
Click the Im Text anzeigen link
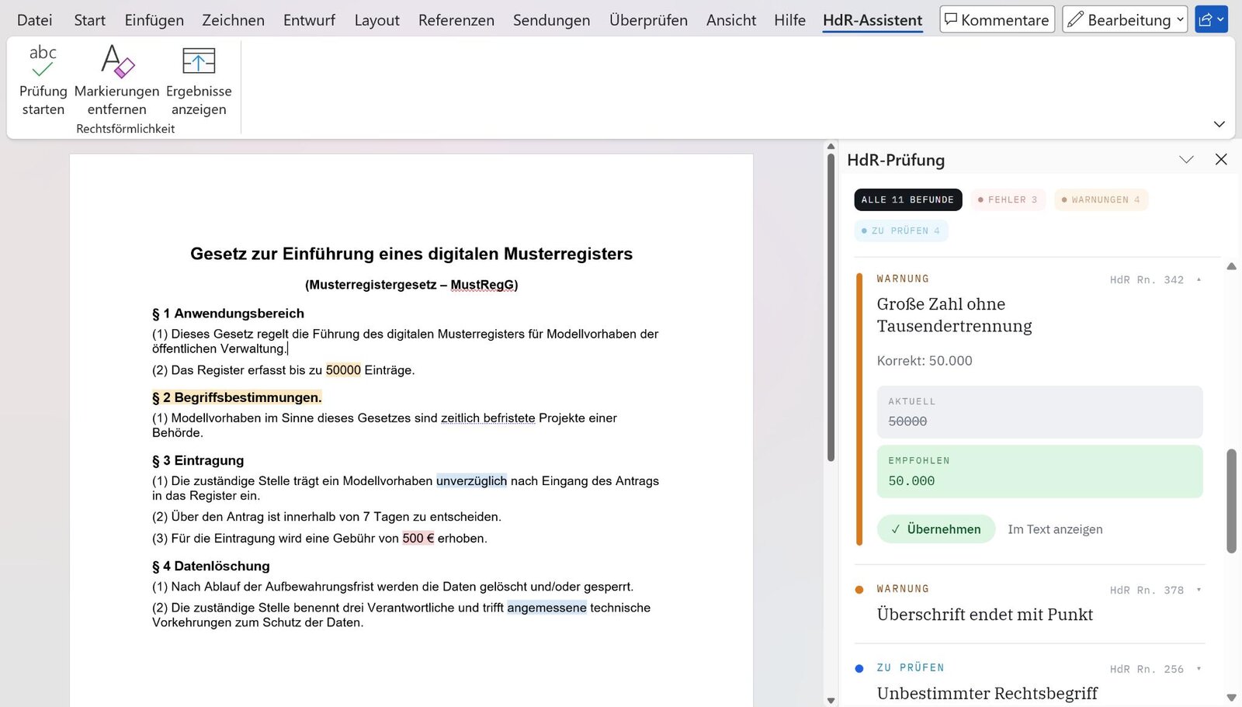point(1055,529)
